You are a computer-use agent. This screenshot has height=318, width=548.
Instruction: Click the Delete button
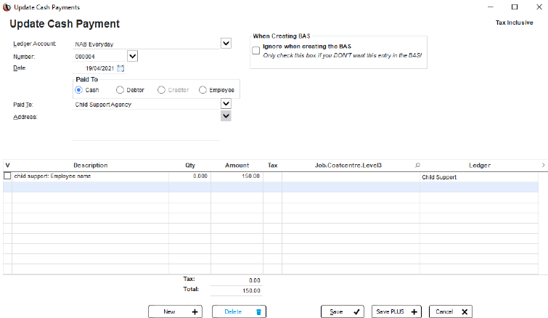pos(239,311)
